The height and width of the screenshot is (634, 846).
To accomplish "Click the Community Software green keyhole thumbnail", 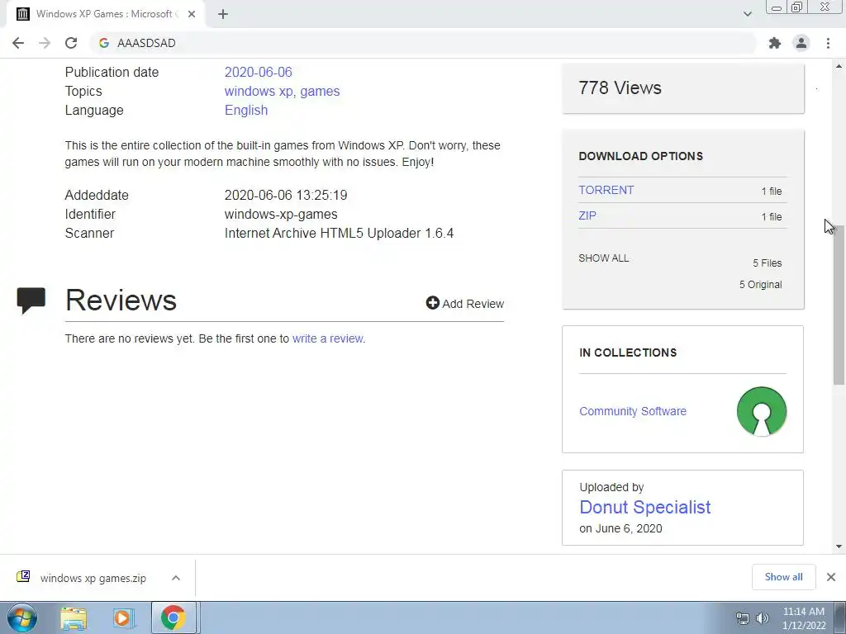I will [761, 411].
